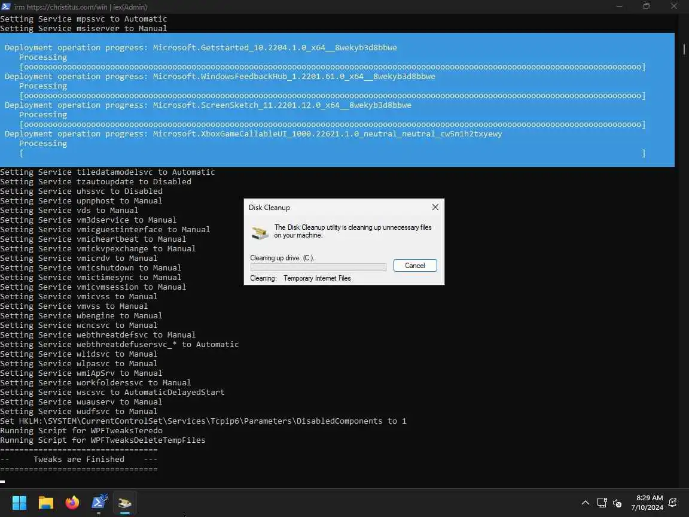Open the Windows Start menu
689x517 pixels.
pos(19,503)
